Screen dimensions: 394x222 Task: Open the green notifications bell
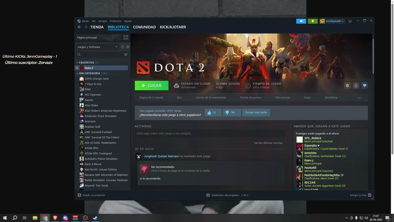[313, 21]
